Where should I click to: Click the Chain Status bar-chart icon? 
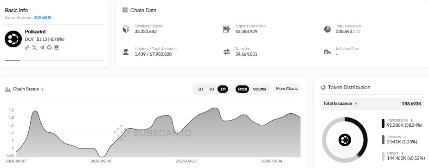pyautogui.click(x=8, y=89)
